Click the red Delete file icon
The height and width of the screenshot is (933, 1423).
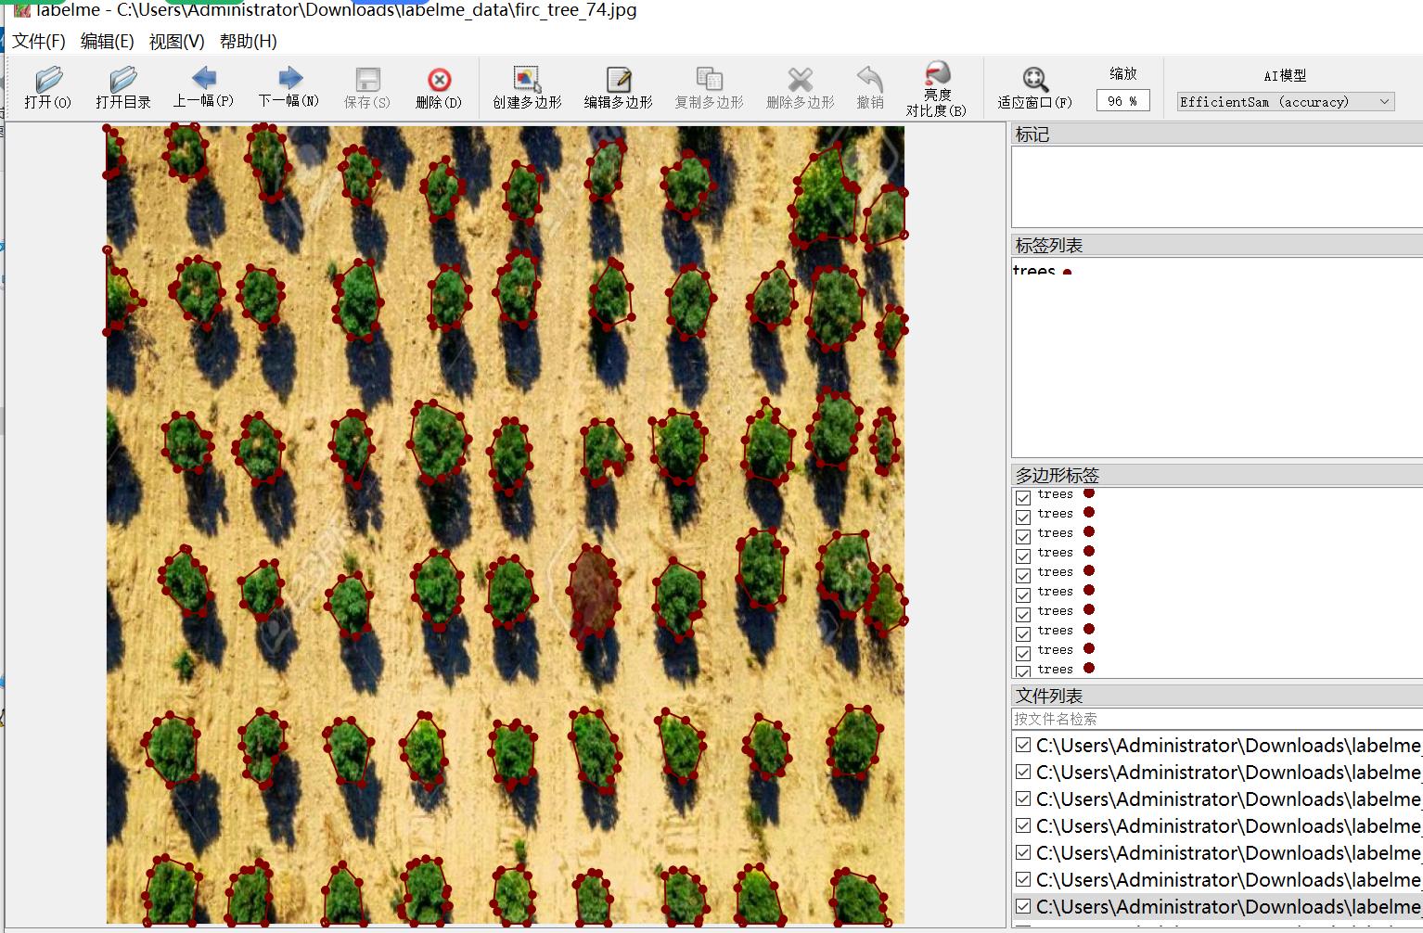pyautogui.click(x=439, y=81)
